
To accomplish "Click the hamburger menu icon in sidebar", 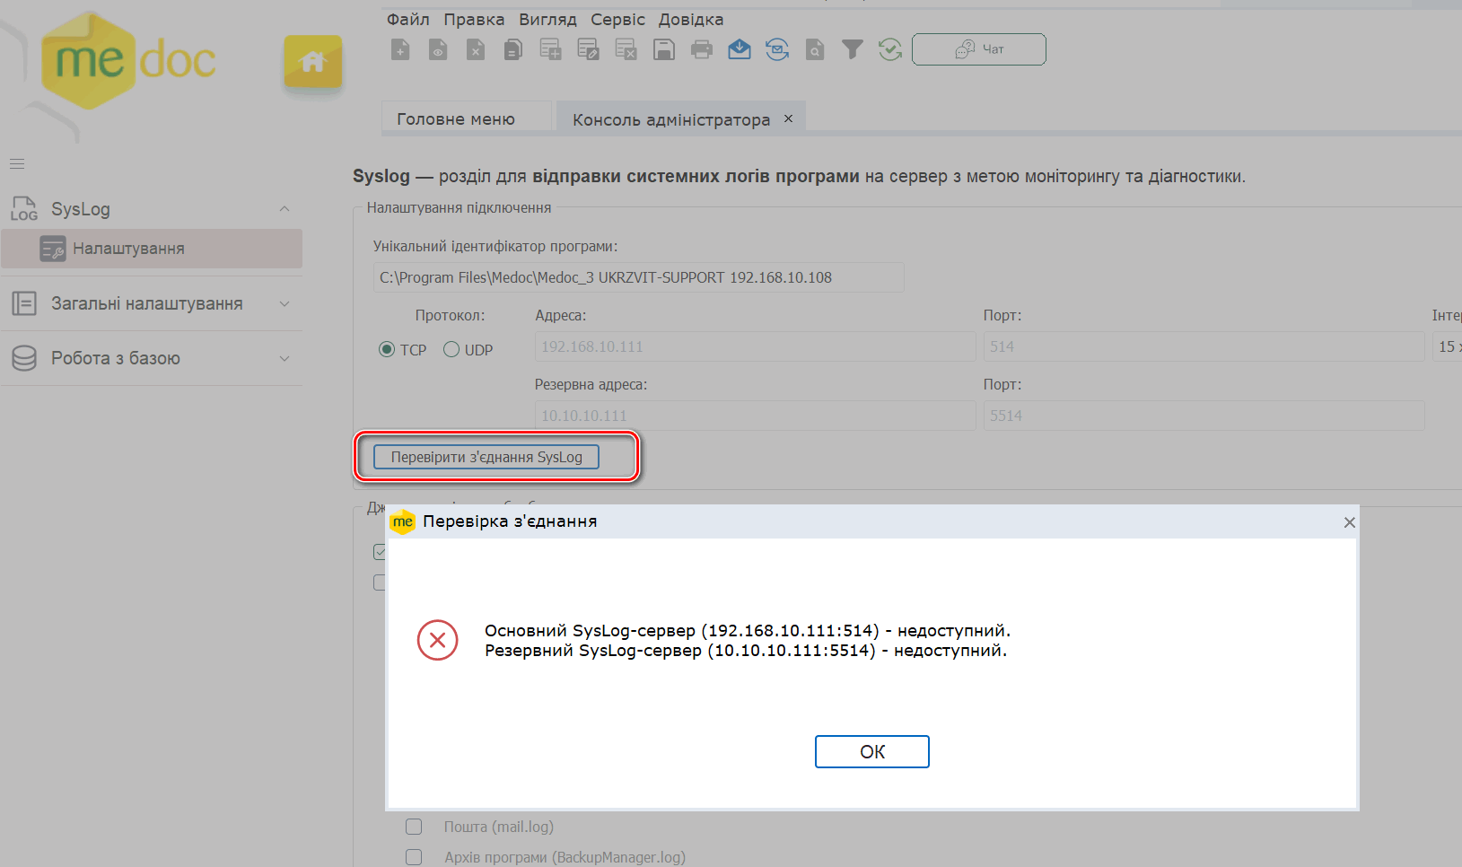I will [17, 164].
